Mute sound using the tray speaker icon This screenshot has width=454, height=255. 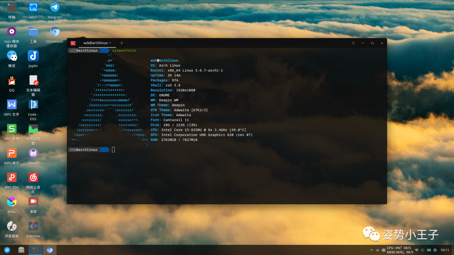(x=422, y=250)
